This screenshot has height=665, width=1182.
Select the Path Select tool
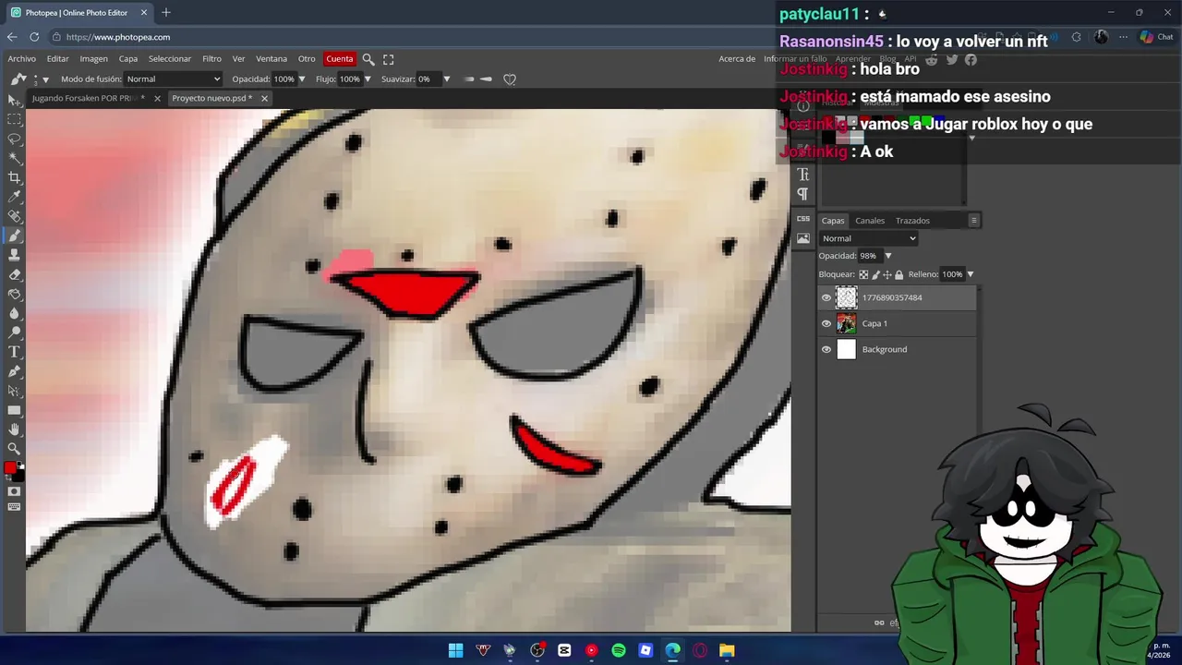click(14, 391)
